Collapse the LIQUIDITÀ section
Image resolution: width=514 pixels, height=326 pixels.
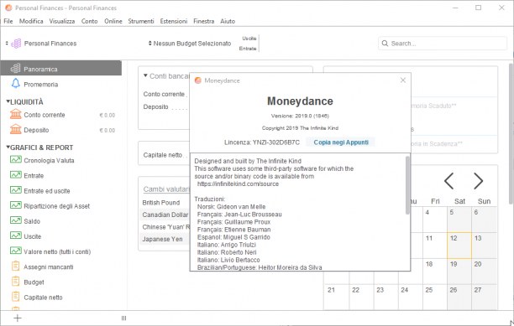[8, 101]
